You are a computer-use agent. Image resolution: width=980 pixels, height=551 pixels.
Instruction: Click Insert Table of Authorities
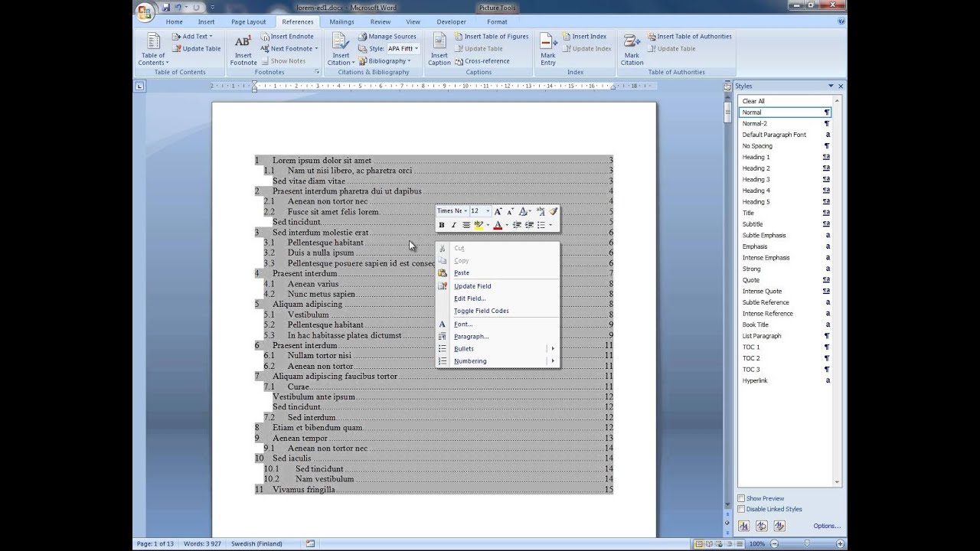(690, 36)
